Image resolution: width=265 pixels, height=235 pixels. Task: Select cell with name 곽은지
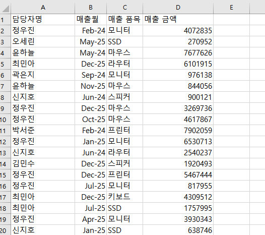point(43,75)
